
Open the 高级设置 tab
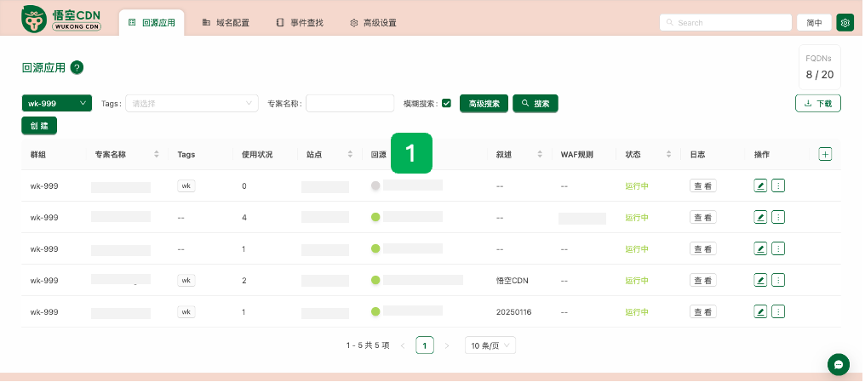[x=373, y=23]
